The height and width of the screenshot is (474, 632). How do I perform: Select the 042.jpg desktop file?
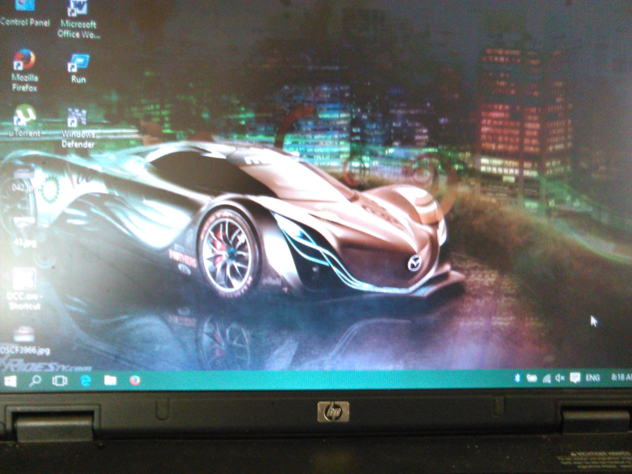(24, 180)
